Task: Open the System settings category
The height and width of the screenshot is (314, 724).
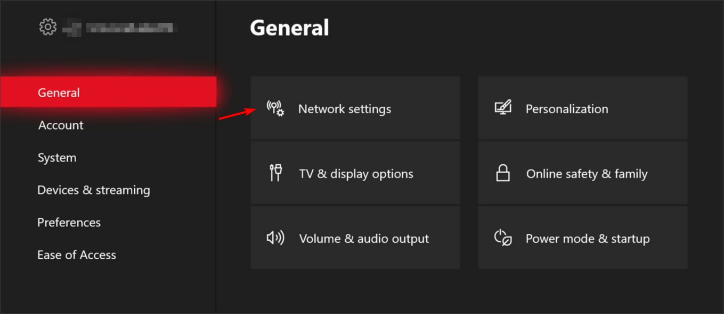Action: 56,157
